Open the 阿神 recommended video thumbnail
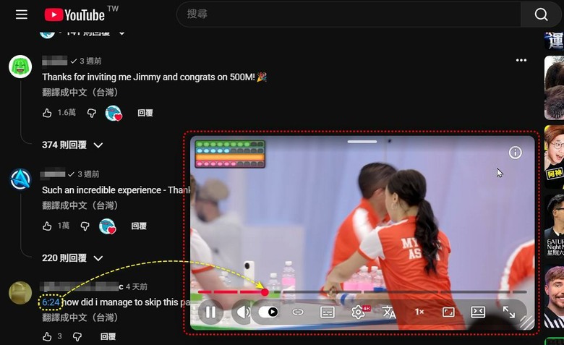Viewport: 564px width, 345px height. [x=554, y=157]
